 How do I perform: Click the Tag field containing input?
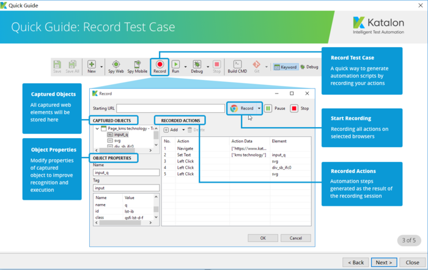[126, 188]
